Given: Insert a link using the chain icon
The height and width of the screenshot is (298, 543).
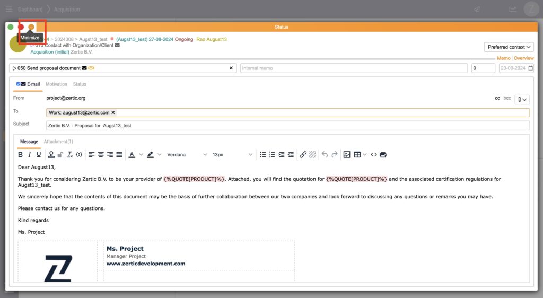Looking at the screenshot, I should point(303,155).
